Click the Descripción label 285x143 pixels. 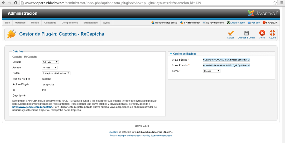[x=19, y=96]
